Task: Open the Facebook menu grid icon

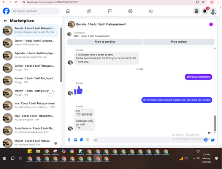Action: pos(196,11)
